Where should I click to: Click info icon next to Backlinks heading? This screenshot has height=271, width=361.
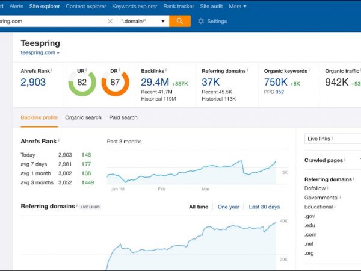pos(168,70)
